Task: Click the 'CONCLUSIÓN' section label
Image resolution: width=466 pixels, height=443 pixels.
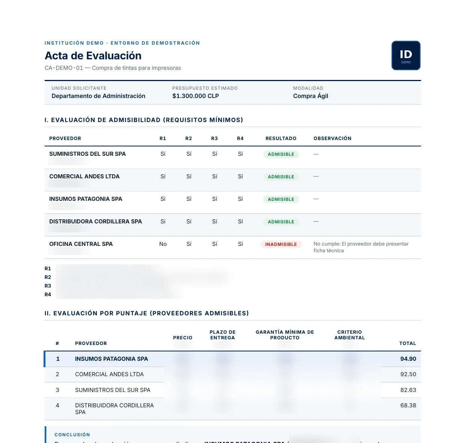Action: point(72,435)
